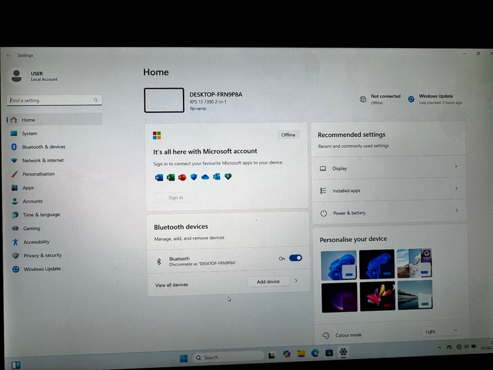Click inside the Find a setting box
Screen dimensions: 493x370
tap(54, 100)
